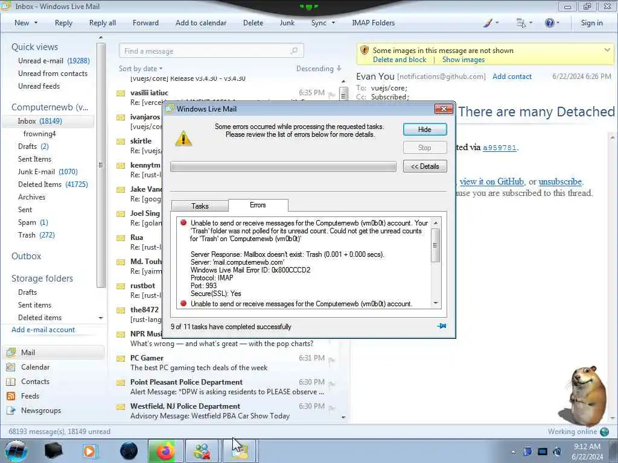Open envelope icon for PC Gamer message
The image size is (618, 463).
click(x=121, y=359)
